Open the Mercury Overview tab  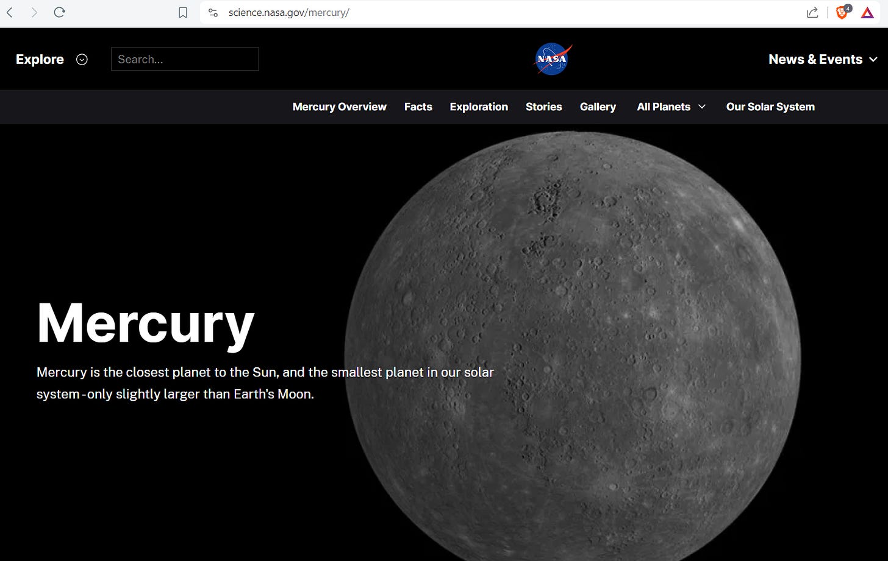pyautogui.click(x=339, y=107)
